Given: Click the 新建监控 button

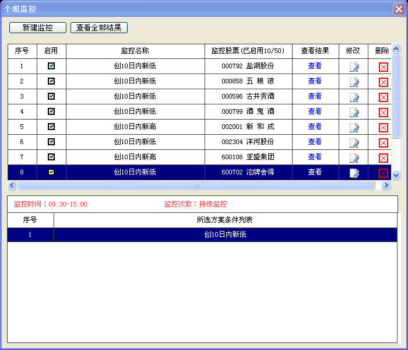Looking at the screenshot, I should (x=37, y=27).
